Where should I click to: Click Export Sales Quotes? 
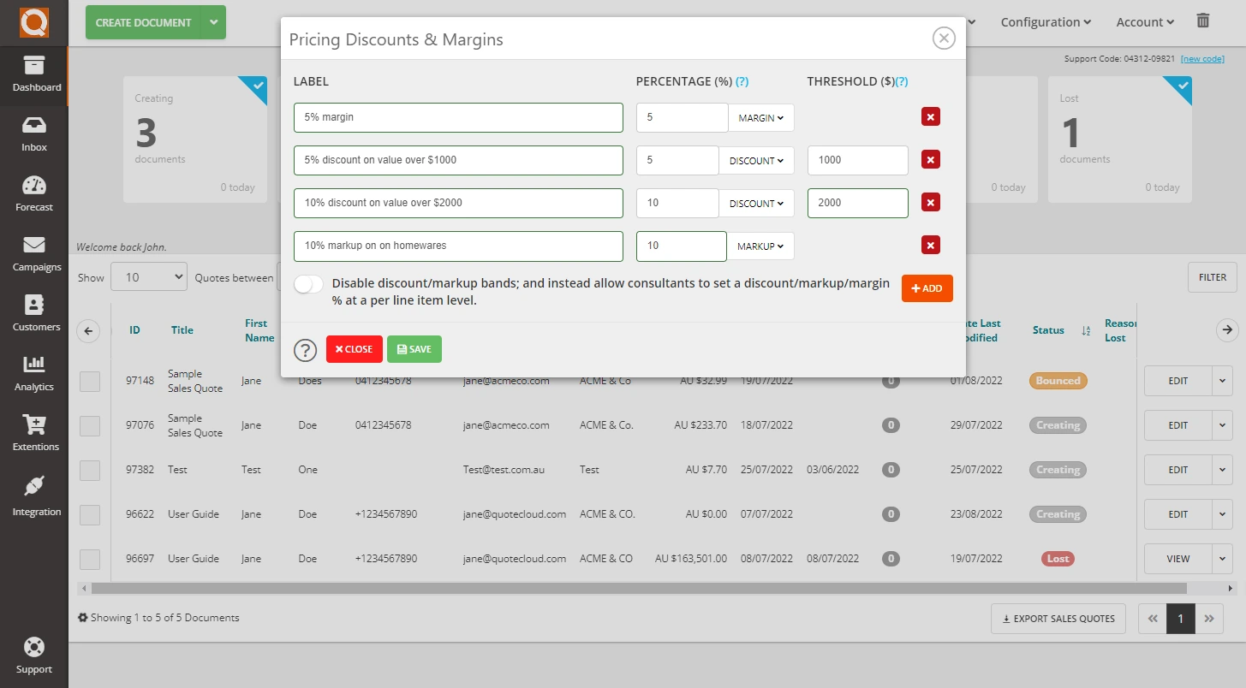click(x=1058, y=618)
